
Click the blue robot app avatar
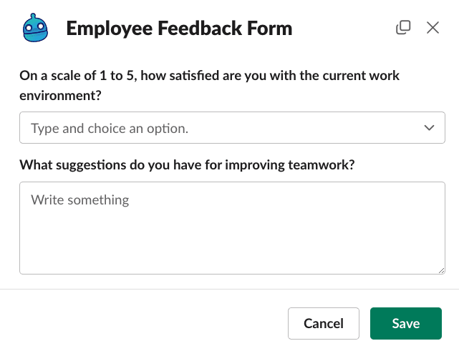tap(35, 27)
